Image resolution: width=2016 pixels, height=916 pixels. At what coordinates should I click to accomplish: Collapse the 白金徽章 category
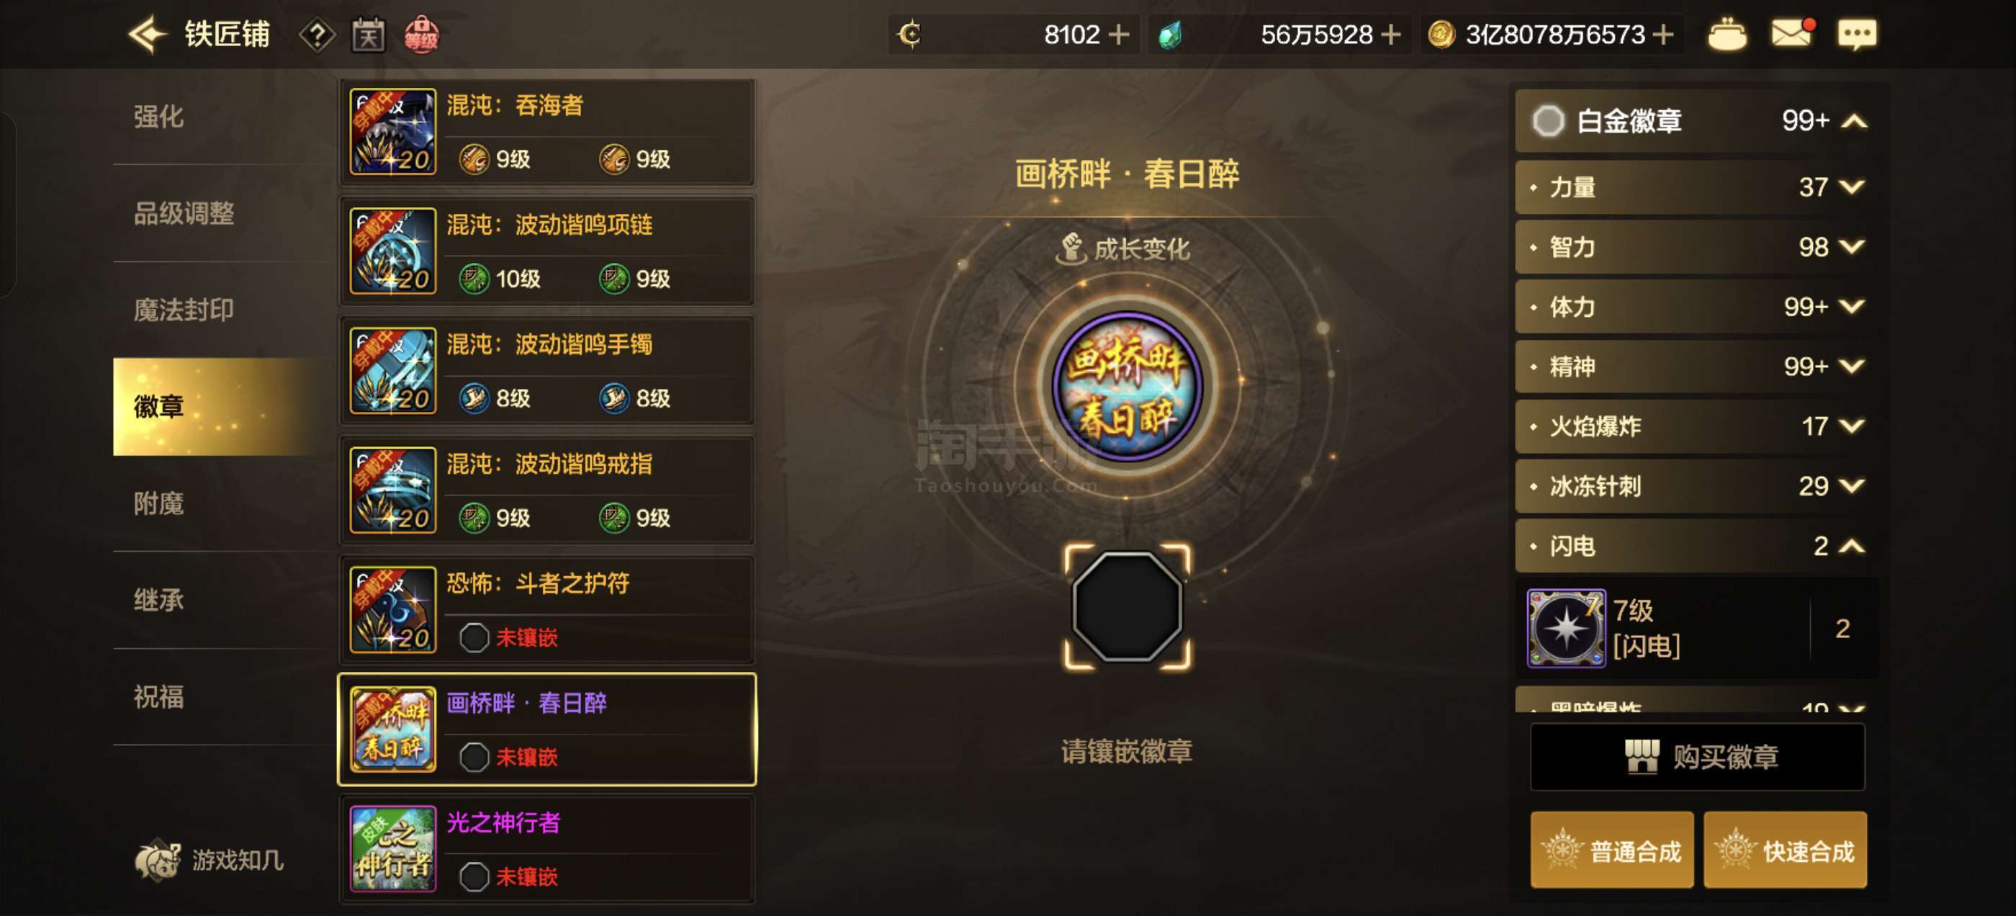(1853, 122)
